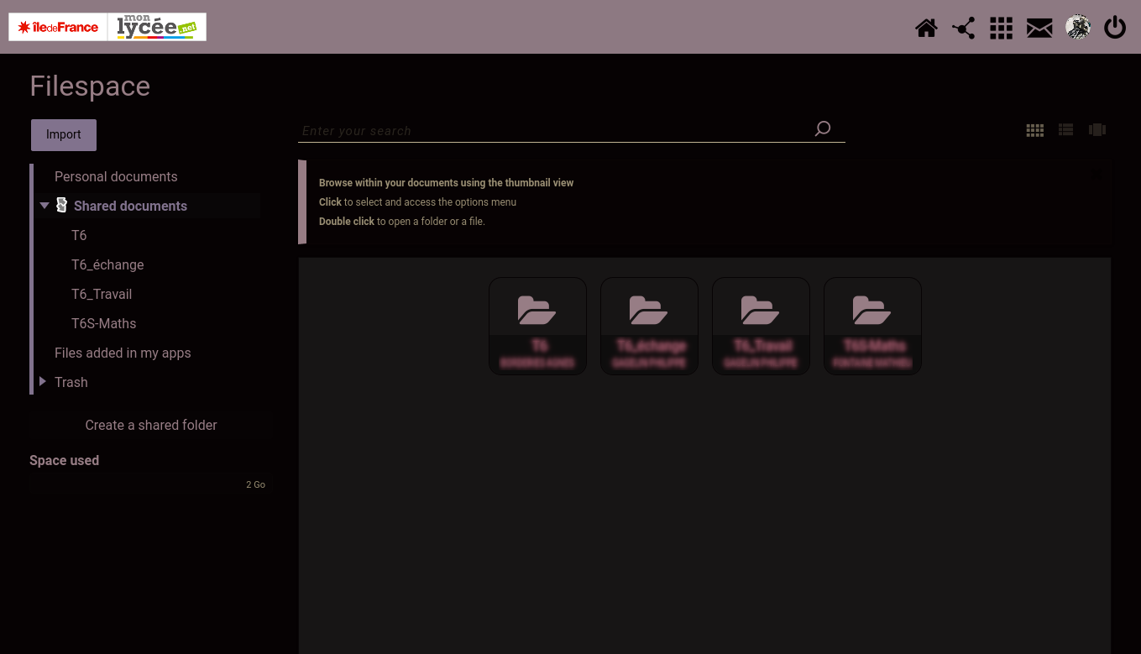This screenshot has height=654, width=1141.
Task: Click the 'to select and access the options menu' tip
Action: (430, 202)
